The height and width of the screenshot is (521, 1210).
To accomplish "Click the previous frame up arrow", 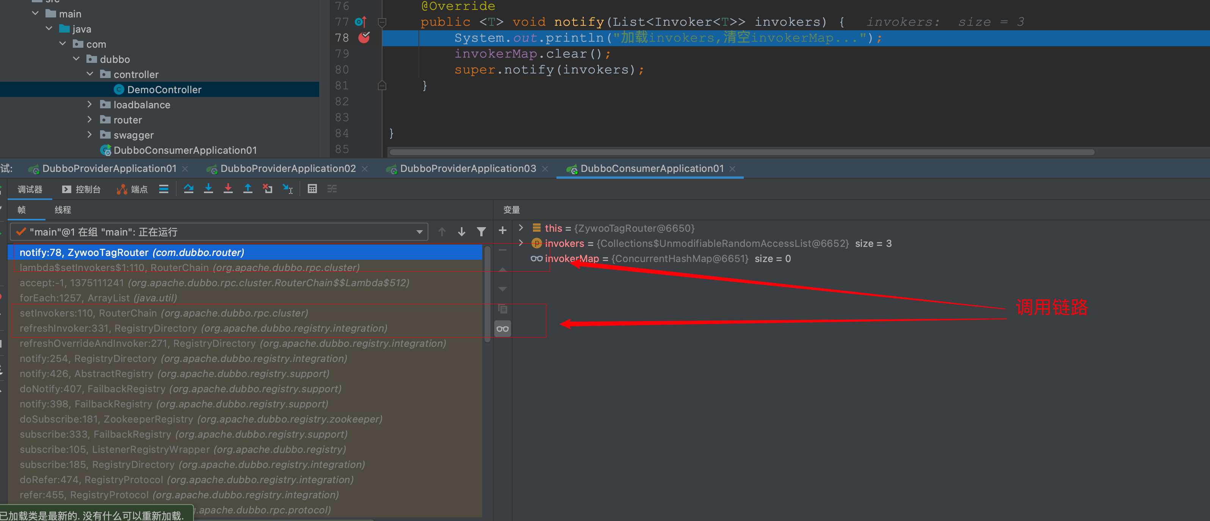I will pos(442,232).
